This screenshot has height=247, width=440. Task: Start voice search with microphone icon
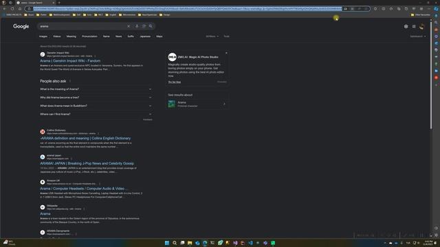pyautogui.click(x=137, y=26)
